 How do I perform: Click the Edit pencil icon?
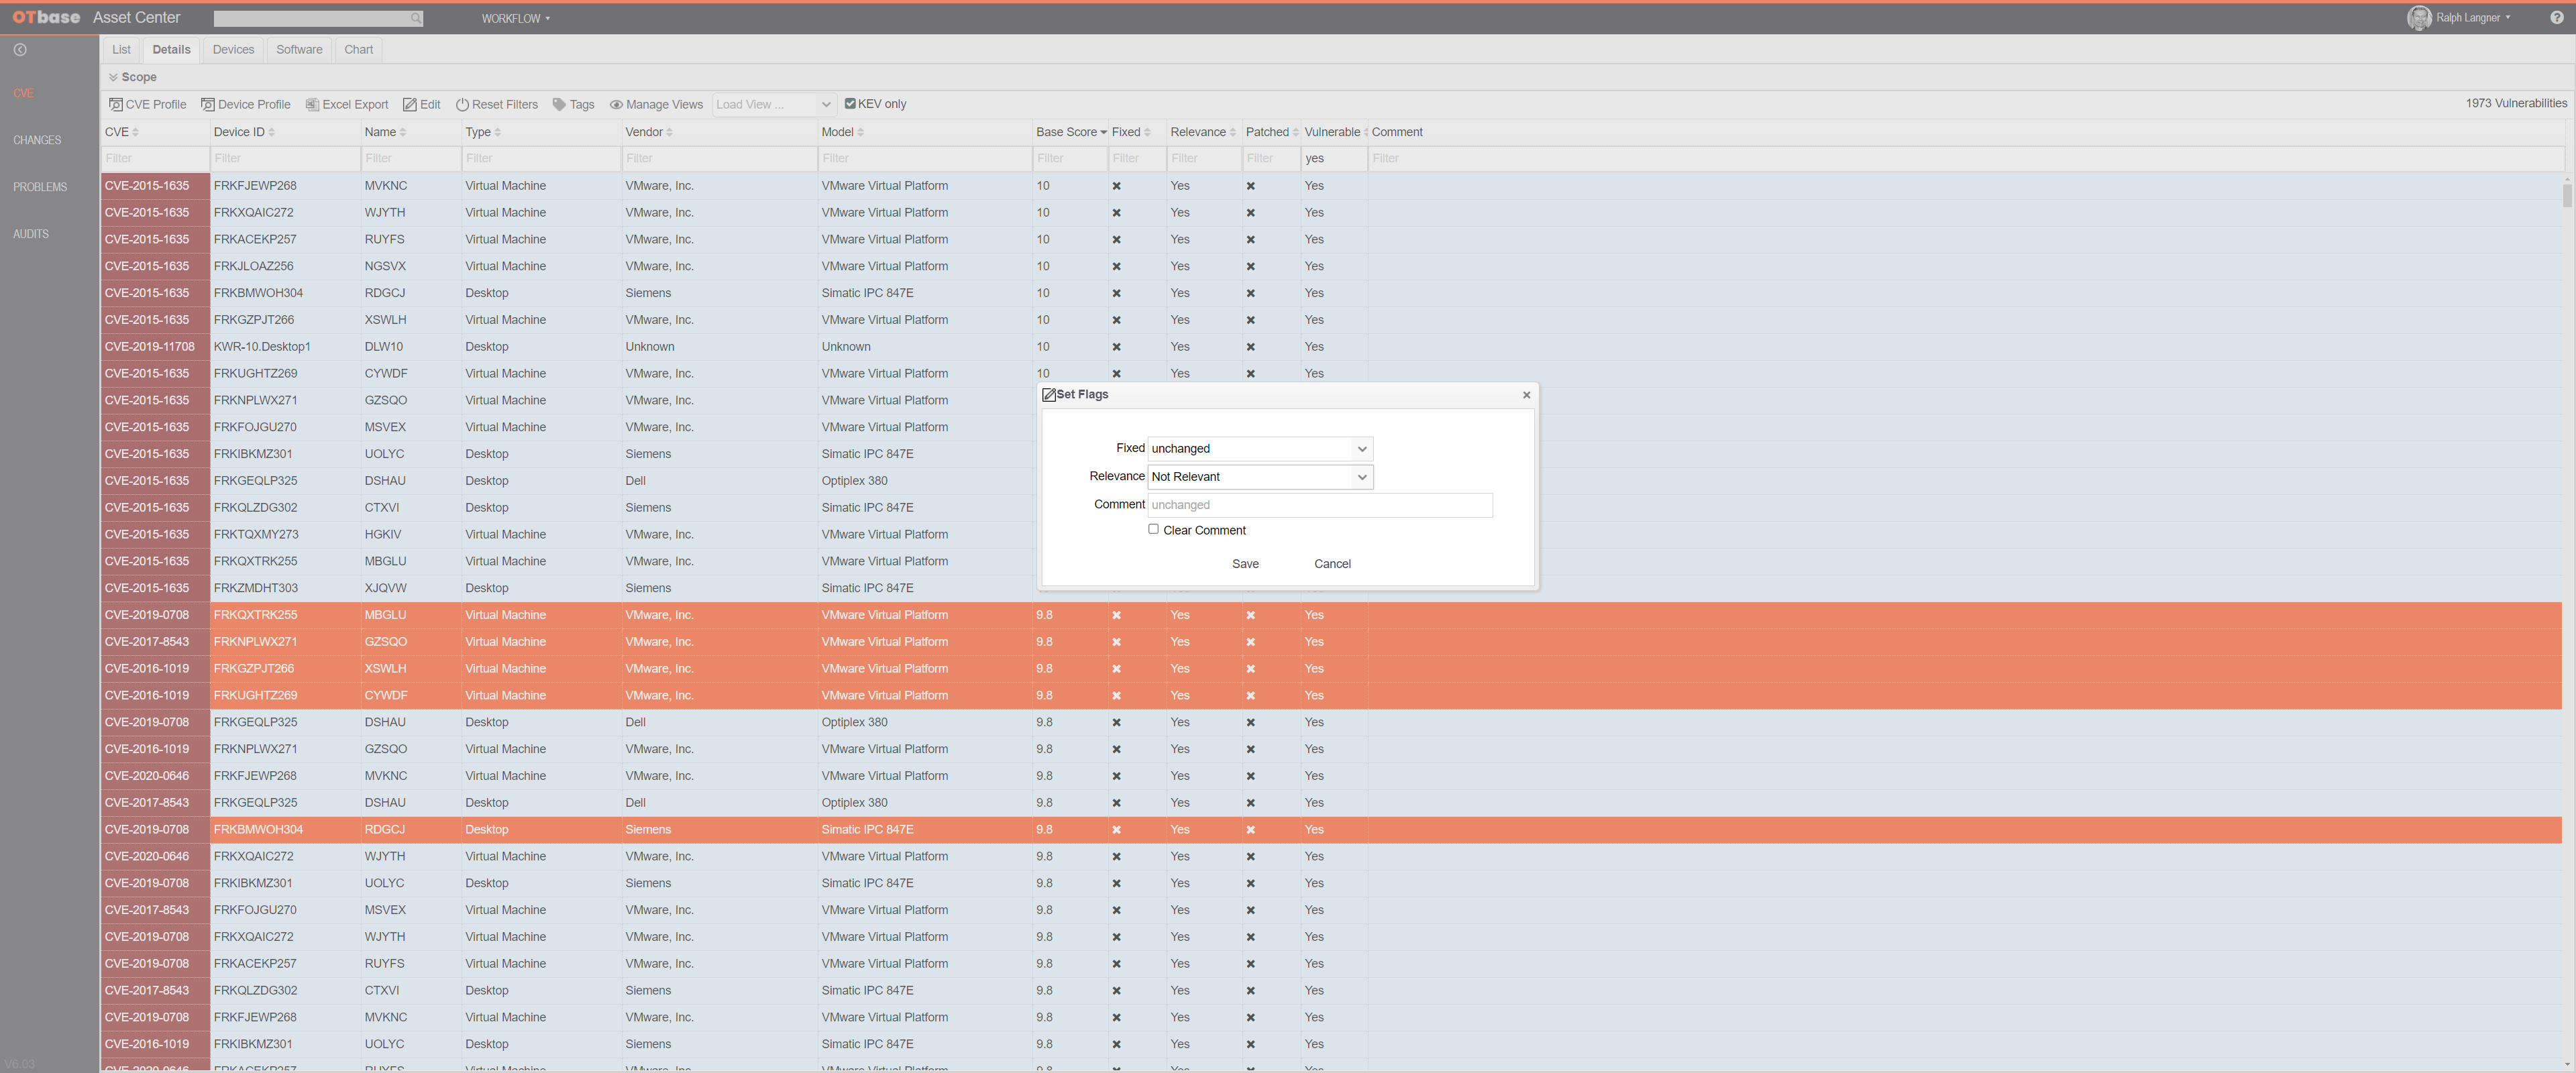410,104
